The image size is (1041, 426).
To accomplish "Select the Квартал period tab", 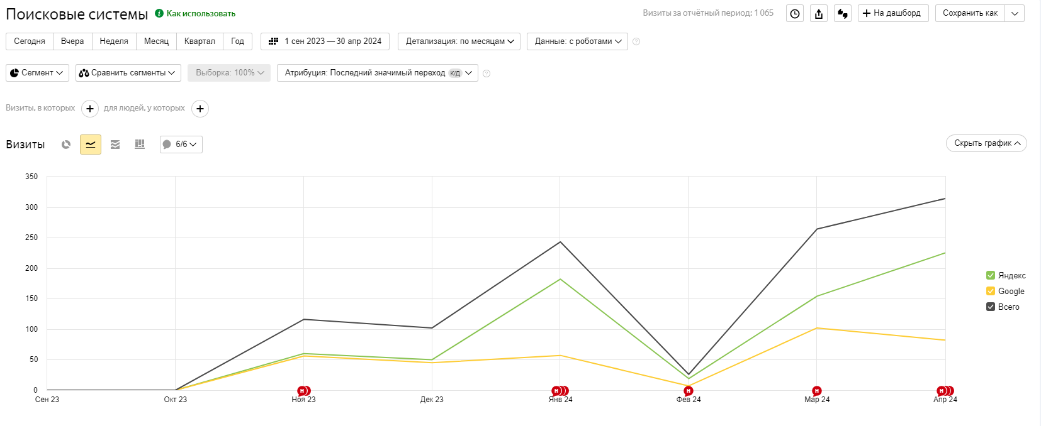I will [x=200, y=41].
